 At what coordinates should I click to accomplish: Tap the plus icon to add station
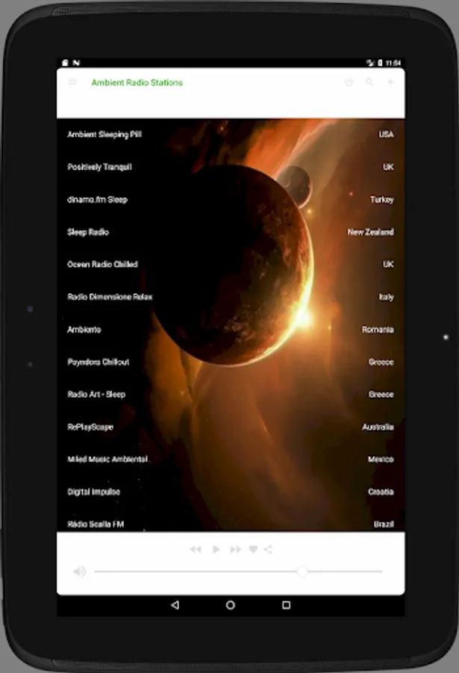coord(390,82)
